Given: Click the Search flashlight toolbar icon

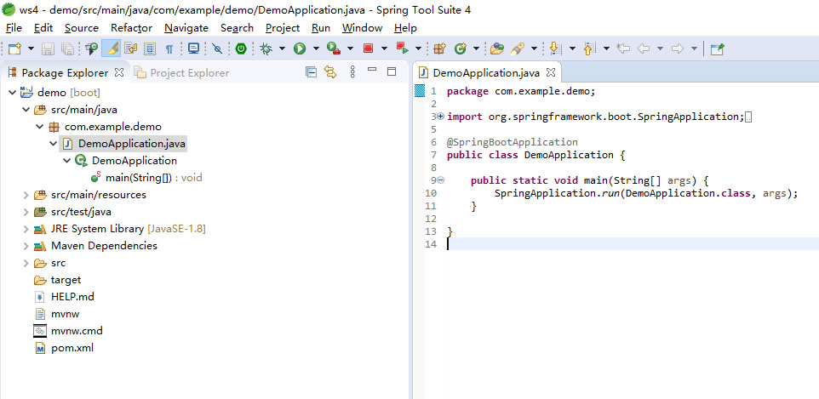Looking at the screenshot, I should coord(518,49).
